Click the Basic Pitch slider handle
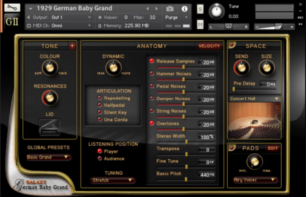The image size is (306, 197). pyautogui.click(x=186, y=179)
